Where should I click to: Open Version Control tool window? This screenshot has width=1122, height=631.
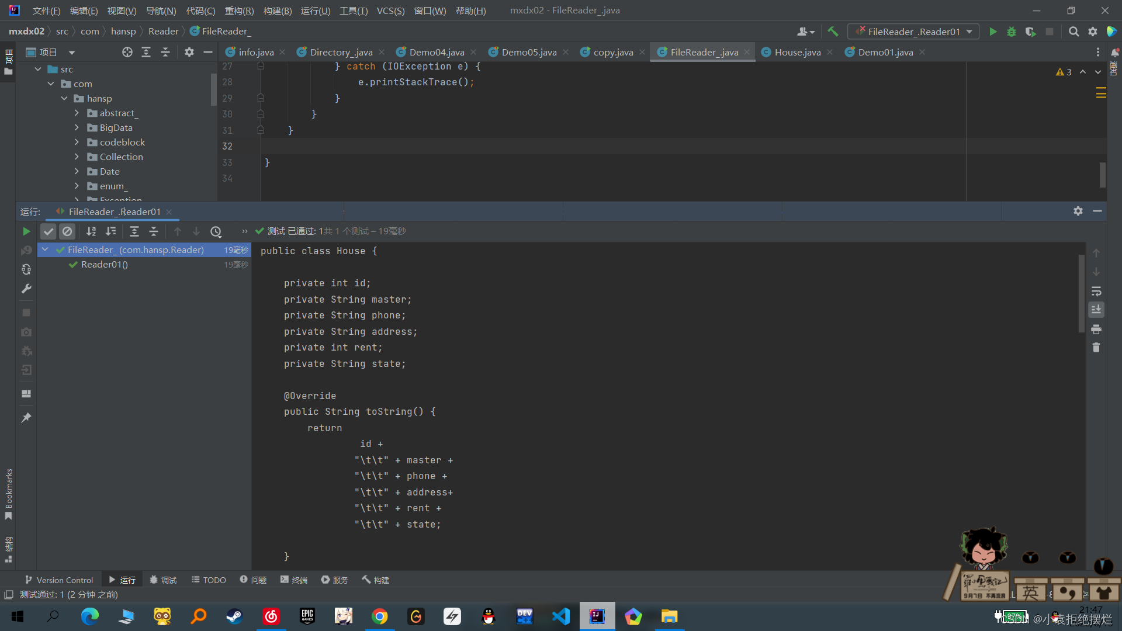[x=59, y=580]
